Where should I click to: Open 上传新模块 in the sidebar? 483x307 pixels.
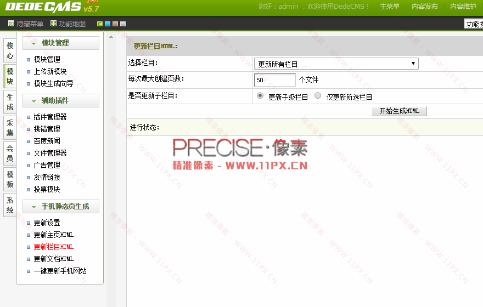point(50,71)
